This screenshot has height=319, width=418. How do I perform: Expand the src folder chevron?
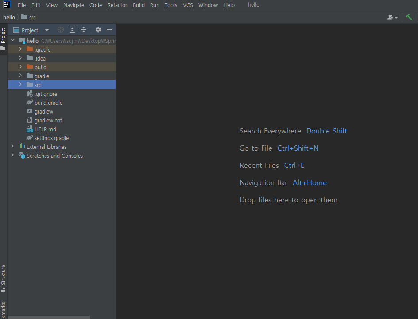point(20,84)
